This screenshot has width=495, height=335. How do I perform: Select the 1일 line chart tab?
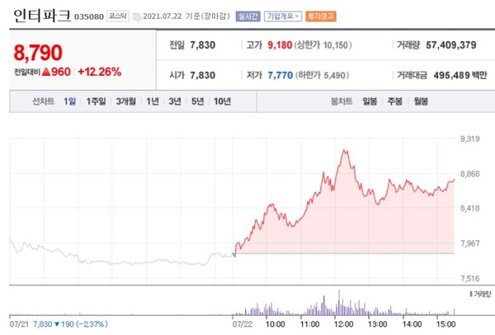70,103
